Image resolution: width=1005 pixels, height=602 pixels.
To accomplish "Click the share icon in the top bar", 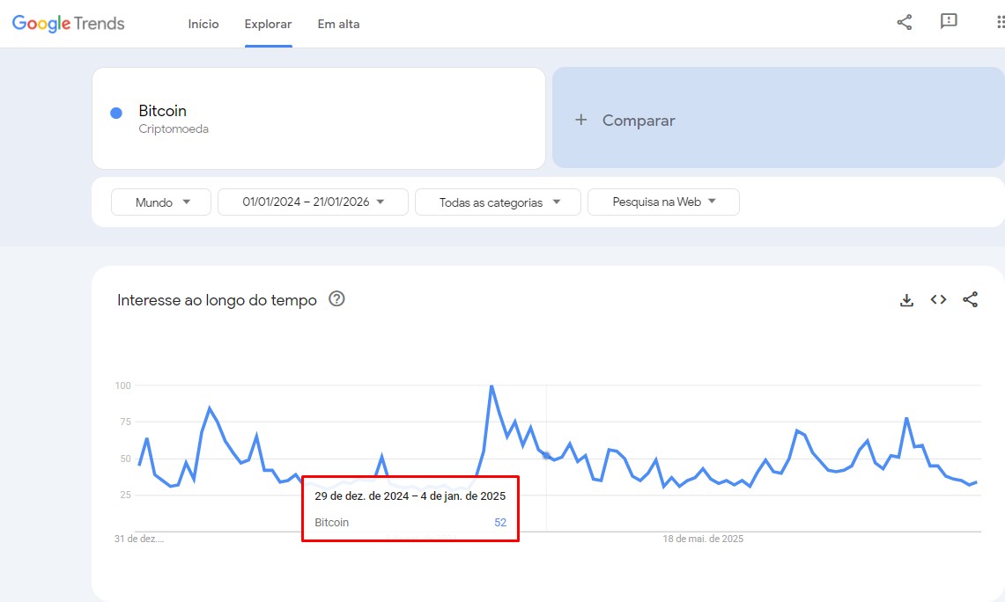I will [904, 23].
